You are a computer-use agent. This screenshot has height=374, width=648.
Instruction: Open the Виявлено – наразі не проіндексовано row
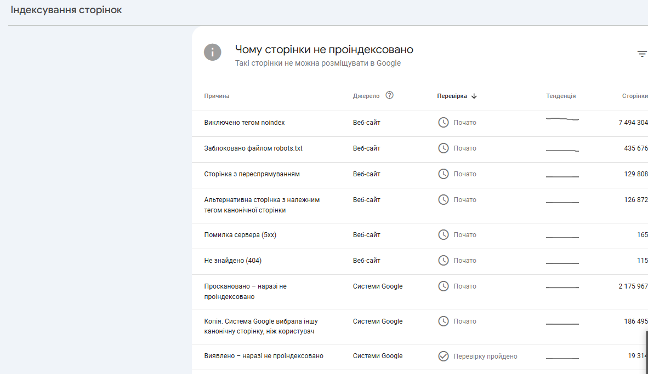point(264,356)
